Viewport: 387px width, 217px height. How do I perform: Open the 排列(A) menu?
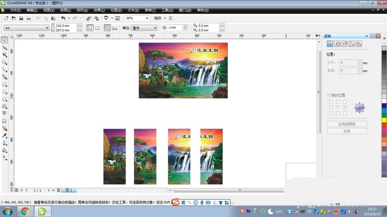[x=82, y=10]
